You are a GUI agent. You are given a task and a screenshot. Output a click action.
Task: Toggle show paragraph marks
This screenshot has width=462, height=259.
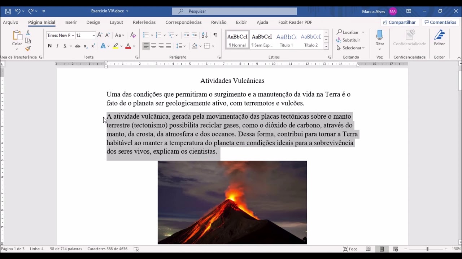click(215, 35)
